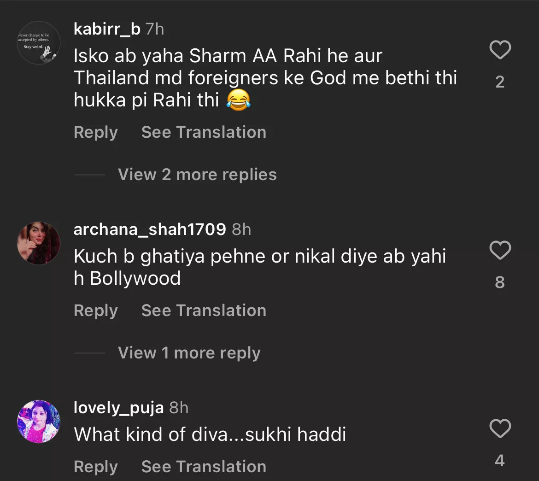Tap the like count 2 on kabirr_b's comment
This screenshot has width=539, height=481.
pyautogui.click(x=500, y=82)
